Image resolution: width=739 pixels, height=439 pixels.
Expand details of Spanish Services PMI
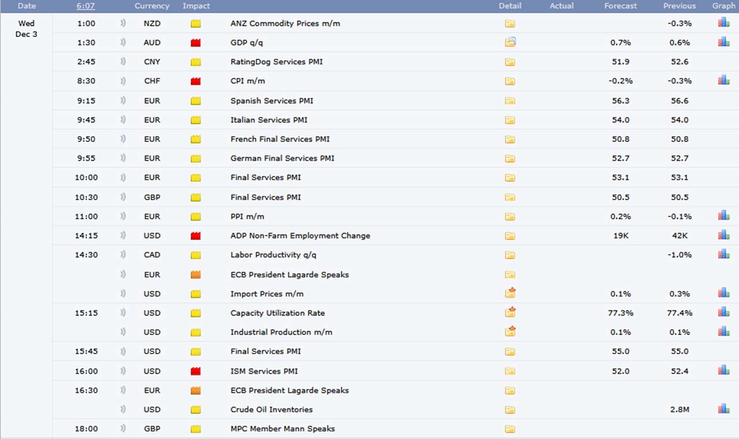510,100
